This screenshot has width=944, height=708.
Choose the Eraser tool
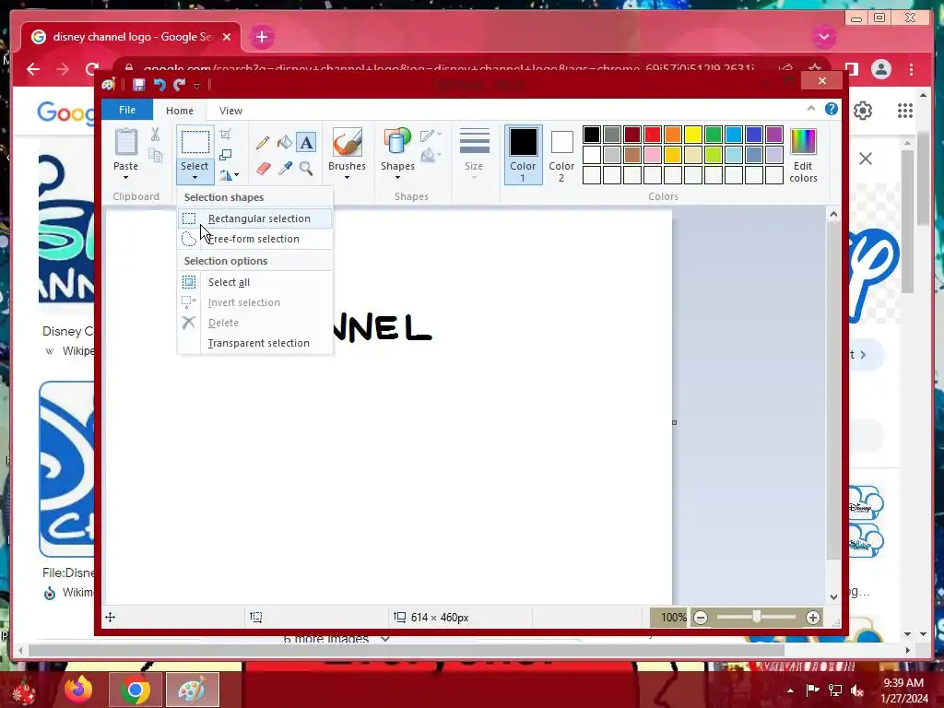coord(263,168)
